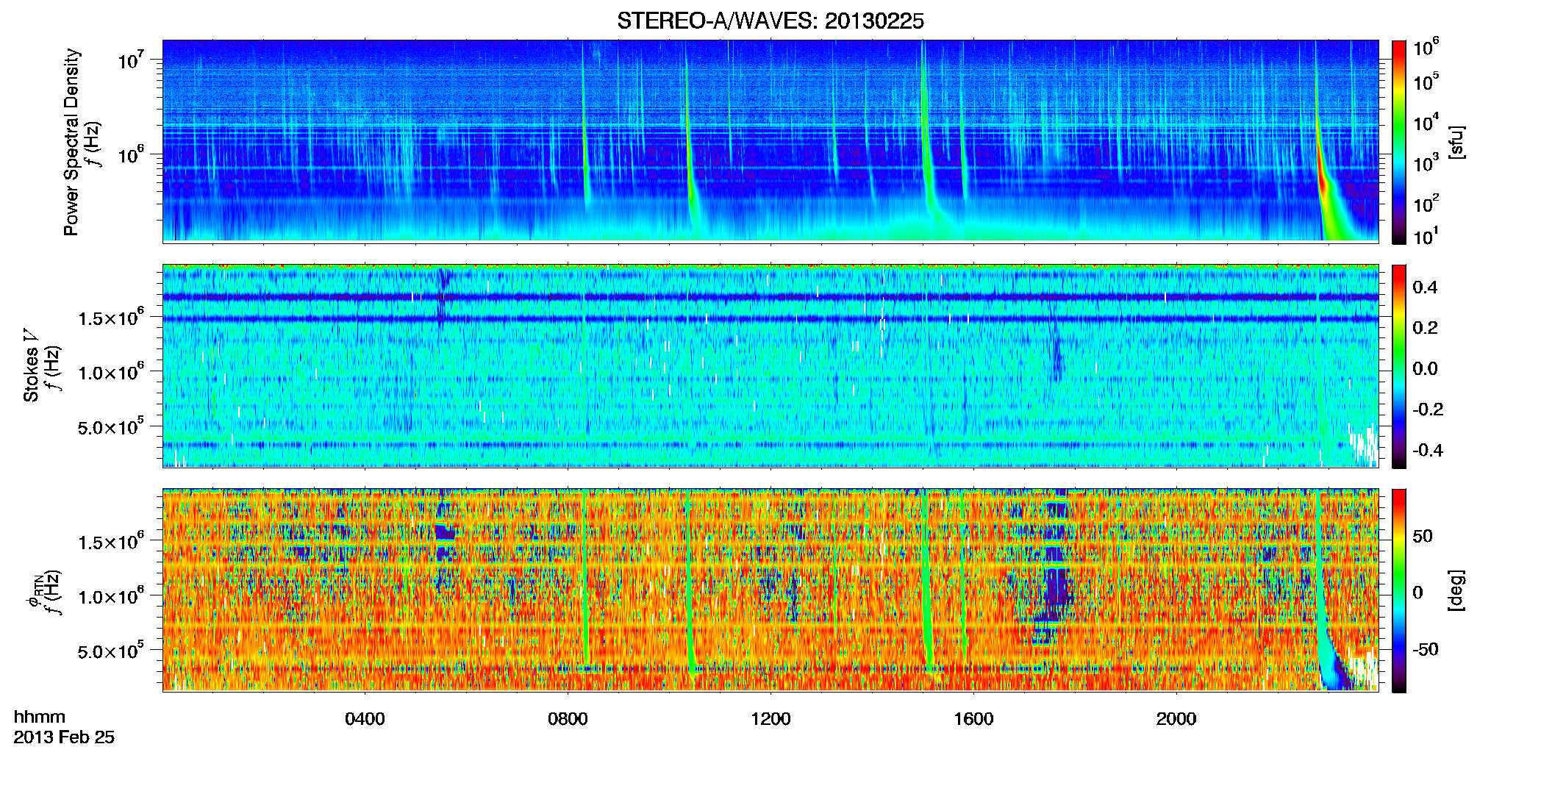Select the -50 label on degrees colorbar
1541x794 pixels.
coord(1425,650)
